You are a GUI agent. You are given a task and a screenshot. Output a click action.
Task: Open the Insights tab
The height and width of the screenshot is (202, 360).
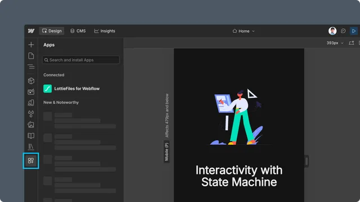[105, 31]
